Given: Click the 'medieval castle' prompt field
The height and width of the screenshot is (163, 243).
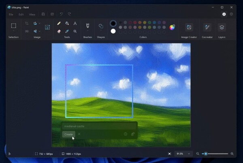Looking at the screenshot, I should click(x=99, y=126).
